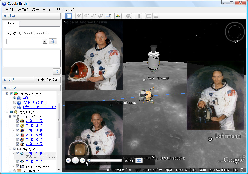Click the add image overlay icon
The image size is (248, 174).
coord(100,16)
